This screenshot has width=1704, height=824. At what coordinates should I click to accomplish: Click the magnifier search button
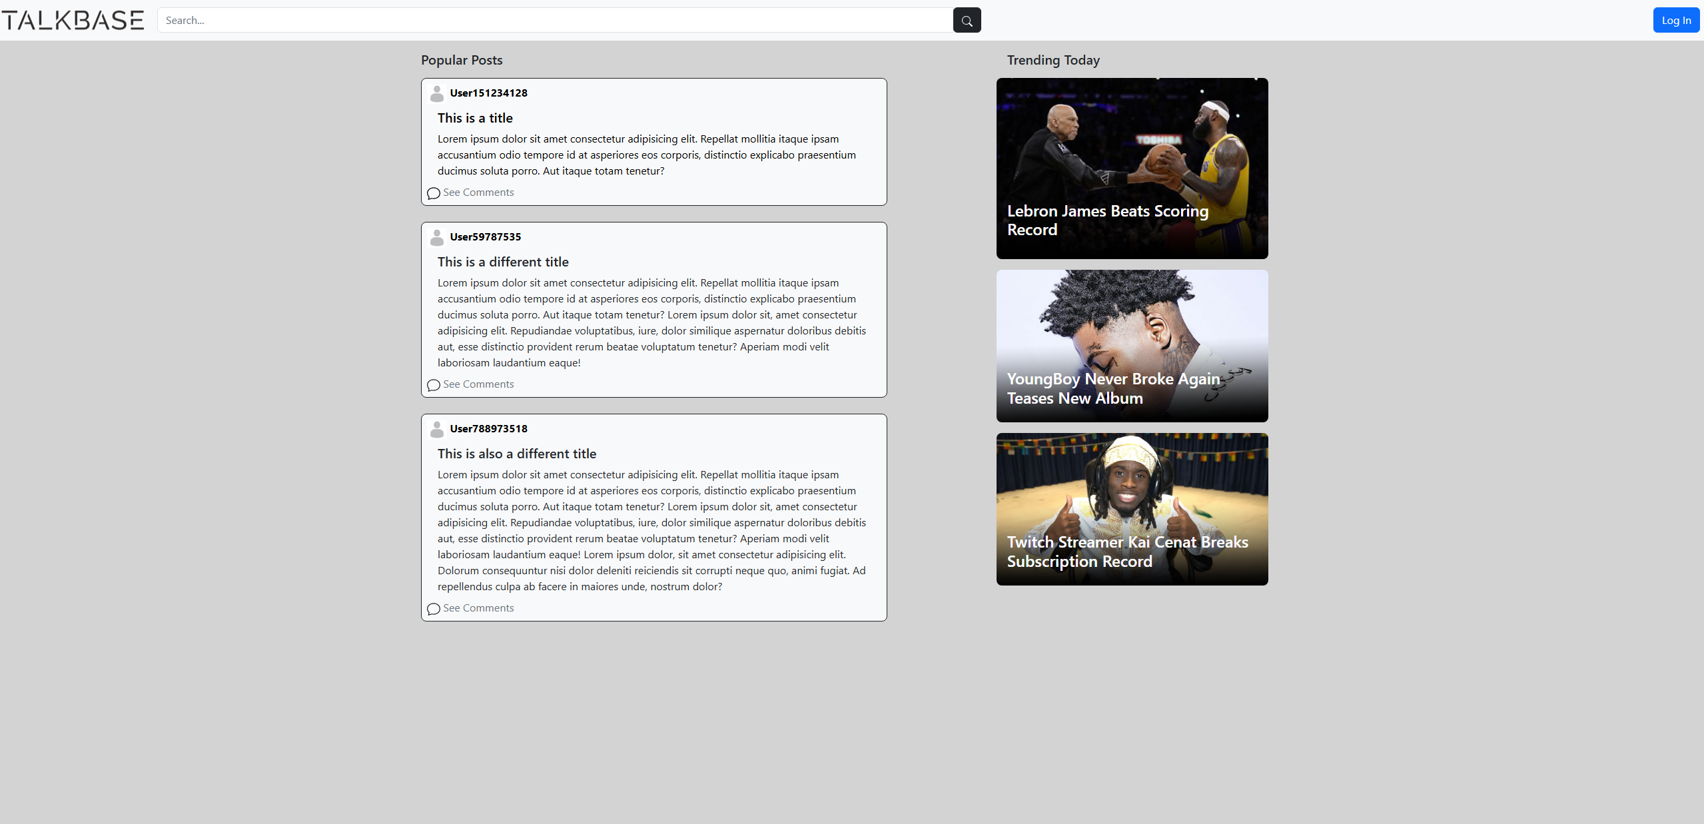click(967, 20)
